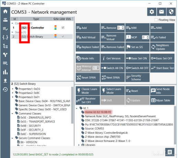This screenshot has width=178, height=158.
Task: Toggle Listening checkbox for Controller row
Action: pyautogui.click(x=63, y=27)
